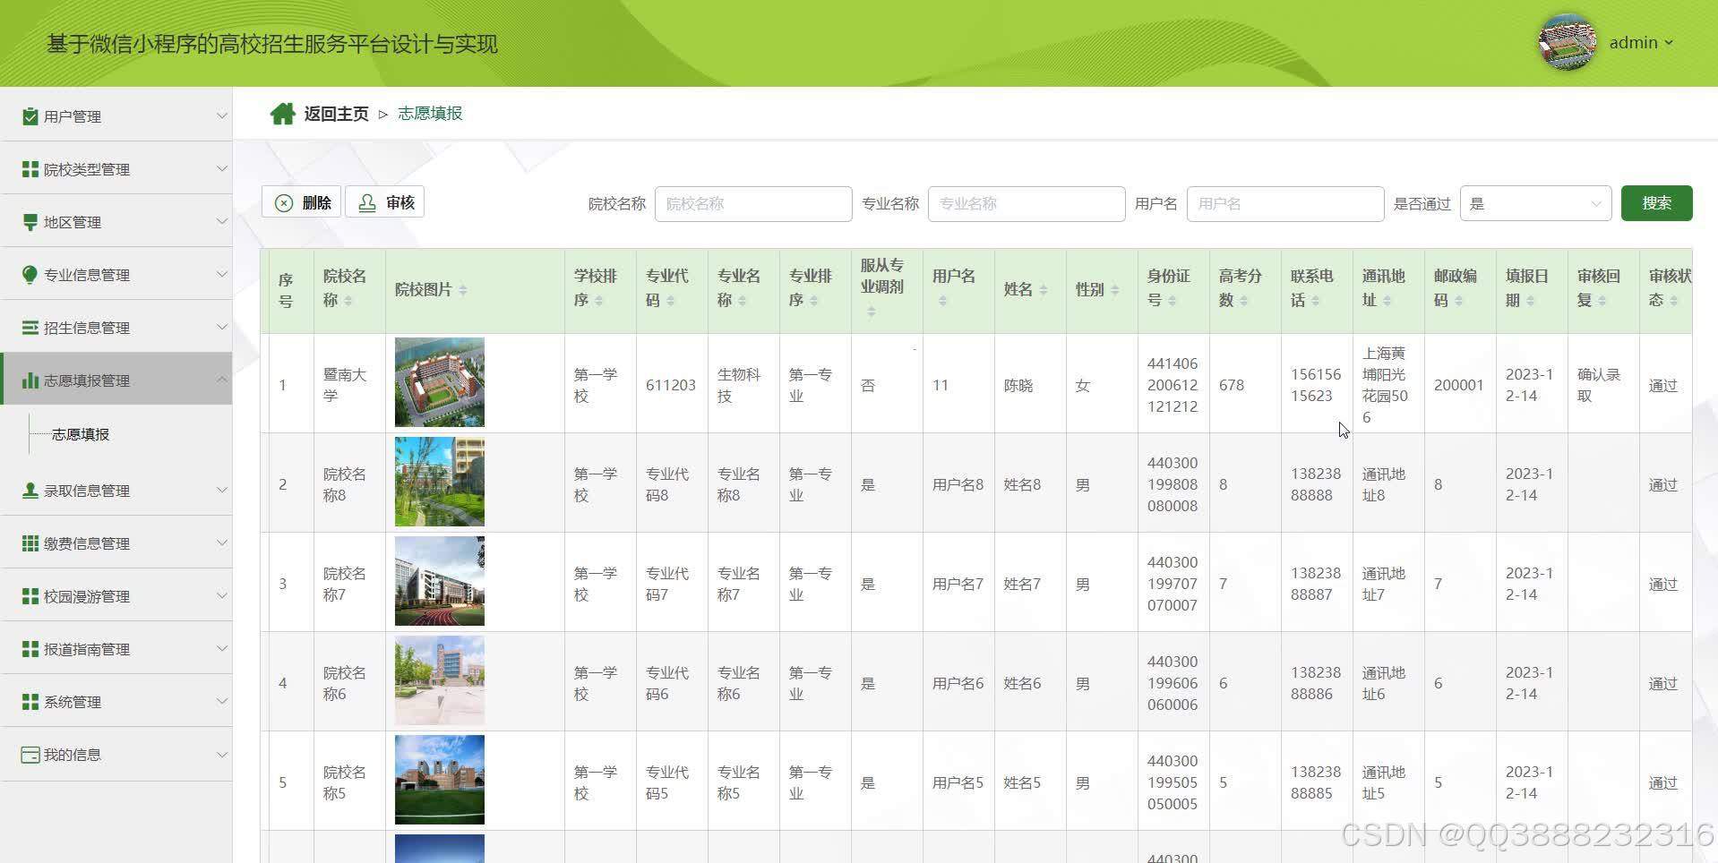The image size is (1718, 863).
Task: Sort the 学校排序 column via its arrows
Action: coord(598,301)
